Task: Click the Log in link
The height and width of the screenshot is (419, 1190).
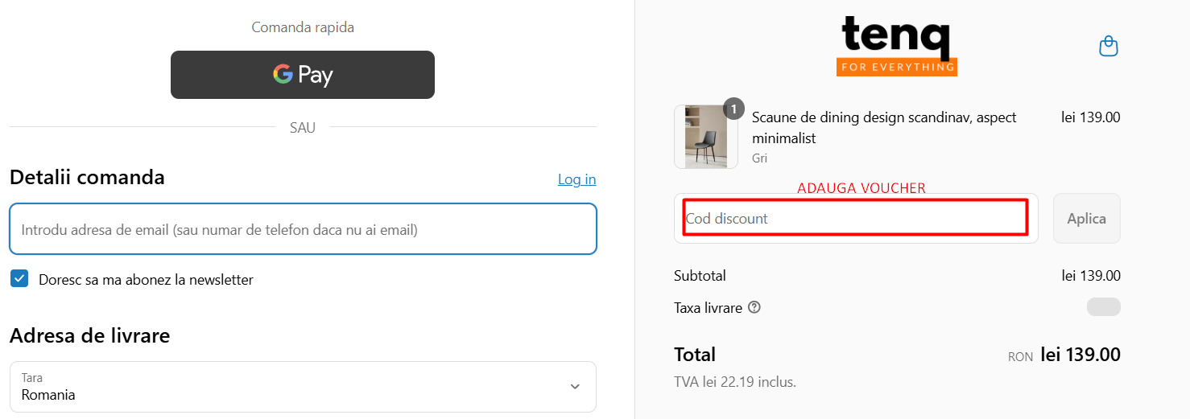Action: [576, 179]
